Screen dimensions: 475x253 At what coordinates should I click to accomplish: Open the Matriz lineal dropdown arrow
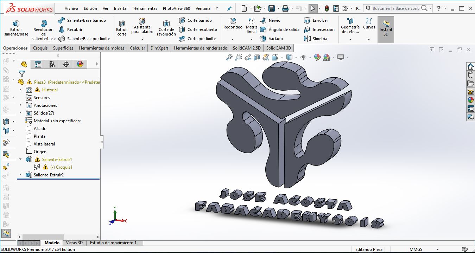pos(252,39)
